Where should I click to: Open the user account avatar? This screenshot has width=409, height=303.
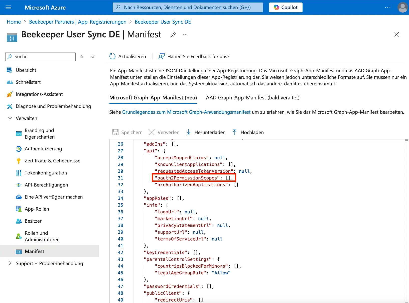coord(402,7)
